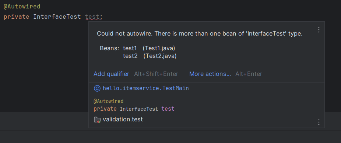
Task: Click the Alt+Enter shortcut hint
Action: point(249,74)
